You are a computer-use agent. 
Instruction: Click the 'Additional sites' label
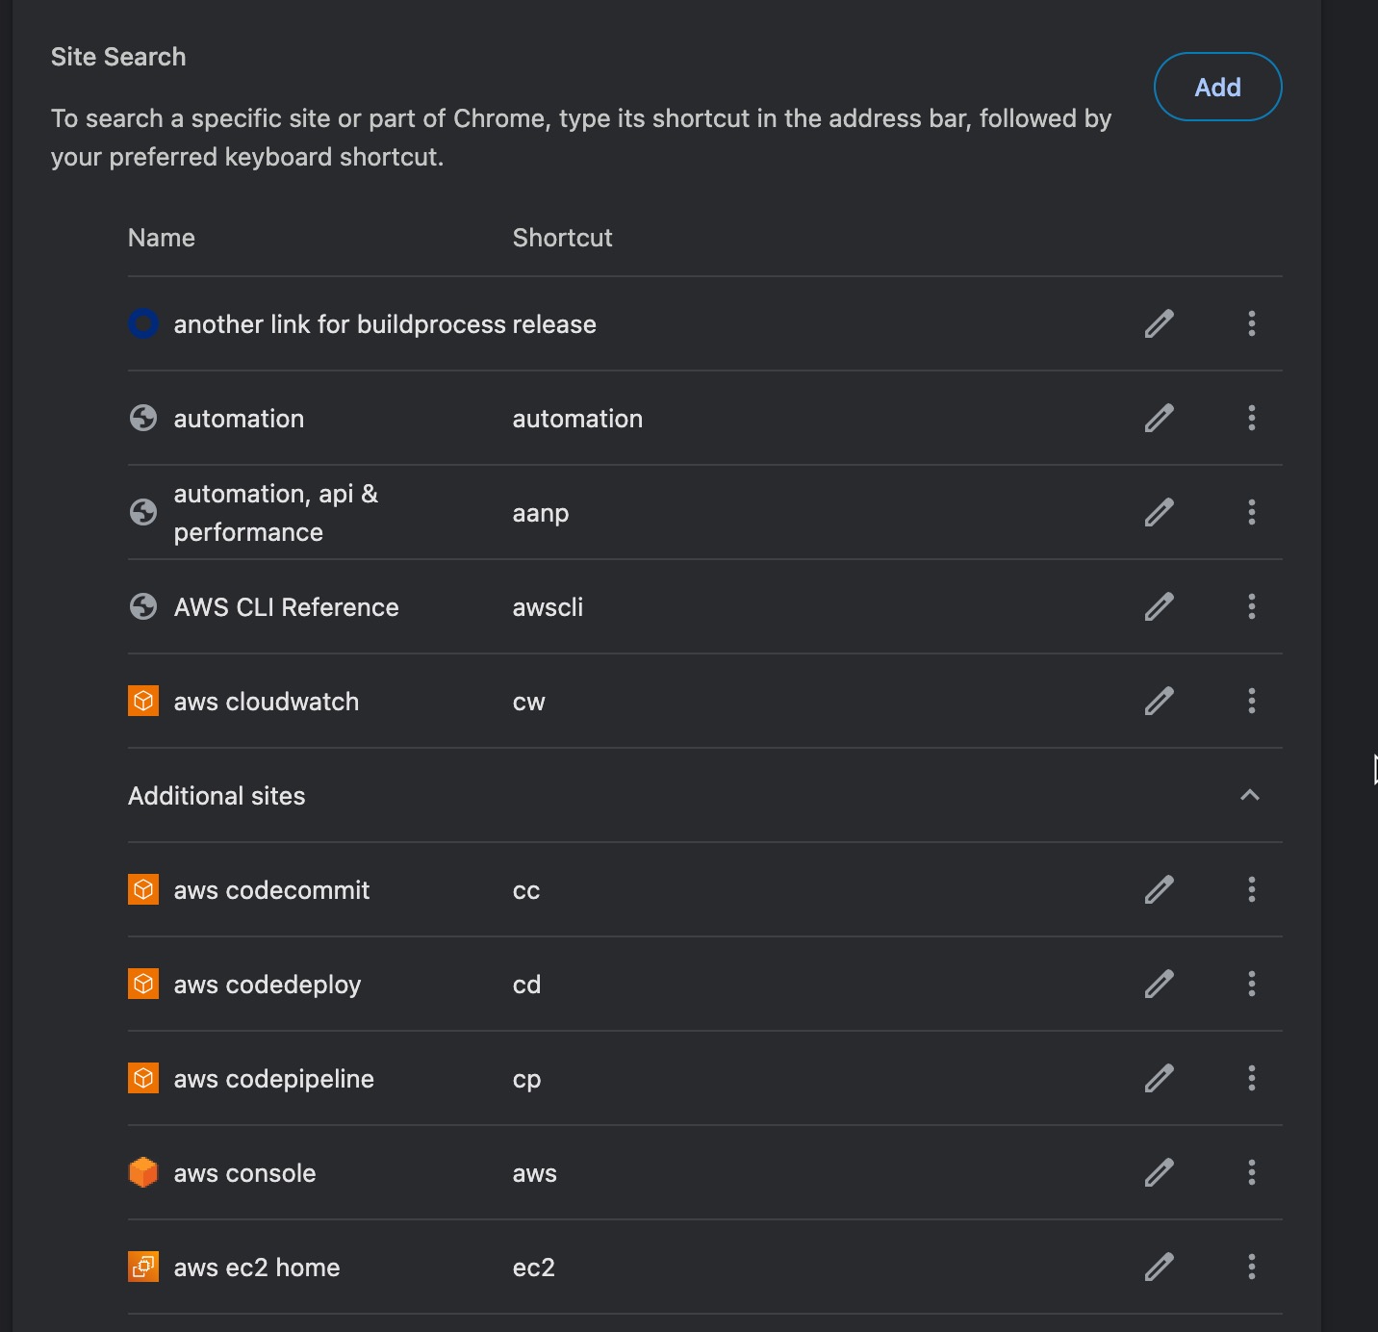pyautogui.click(x=217, y=796)
